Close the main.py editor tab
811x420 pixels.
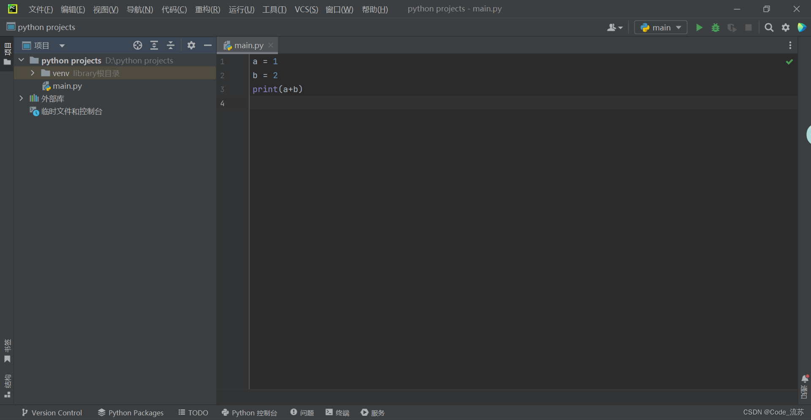[271, 45]
